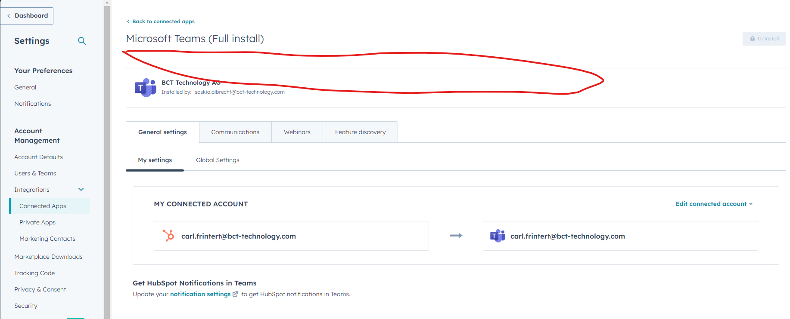Click the external link icon after notification settings
Image resolution: width=790 pixels, height=319 pixels.
point(235,294)
